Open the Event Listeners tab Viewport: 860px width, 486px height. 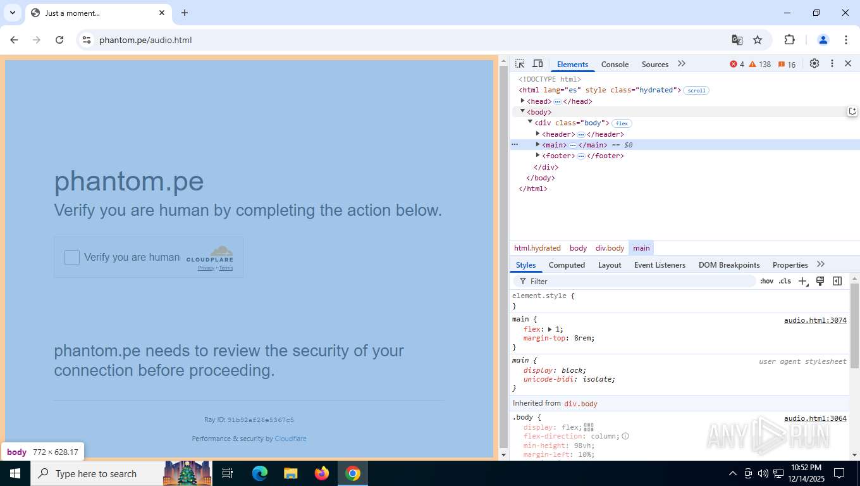660,265
